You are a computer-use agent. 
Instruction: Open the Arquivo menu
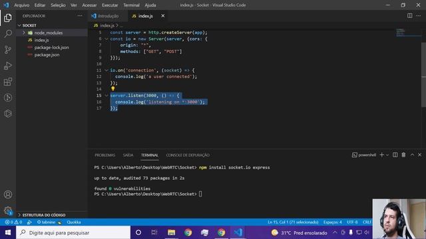[x=22, y=5]
